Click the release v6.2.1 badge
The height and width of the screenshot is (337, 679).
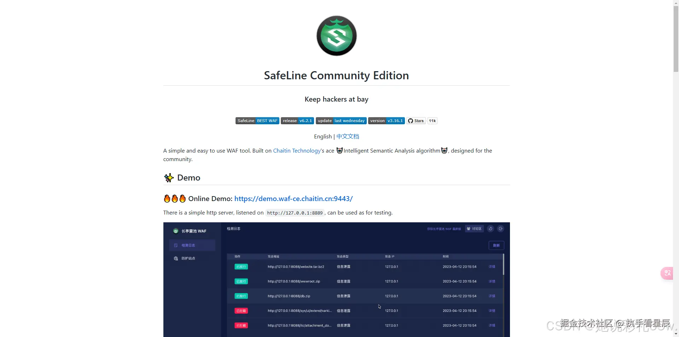297,121
